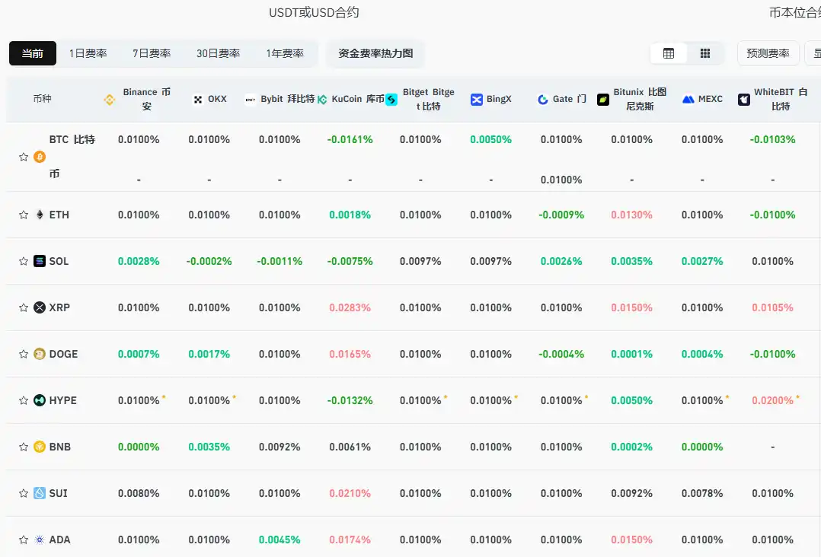
Task: Click SUI KuCoin rate 0.0210%
Action: click(350, 493)
